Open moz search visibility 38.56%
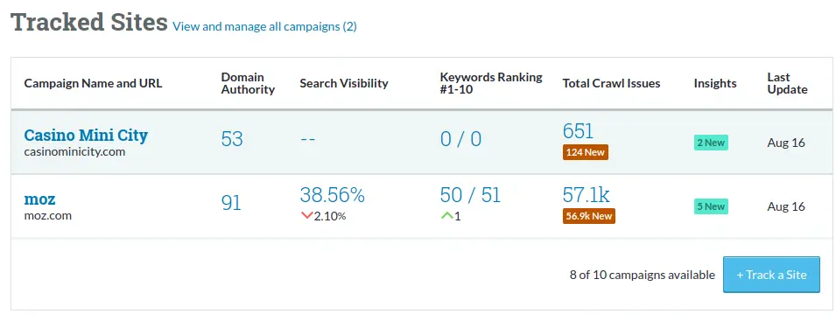836x321 pixels. (332, 195)
